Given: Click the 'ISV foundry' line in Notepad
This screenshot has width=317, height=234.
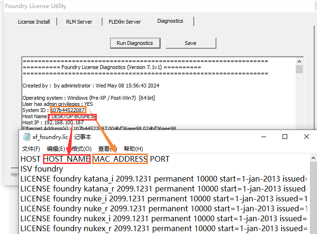Looking at the screenshot, I should pyautogui.click(x=42, y=169).
